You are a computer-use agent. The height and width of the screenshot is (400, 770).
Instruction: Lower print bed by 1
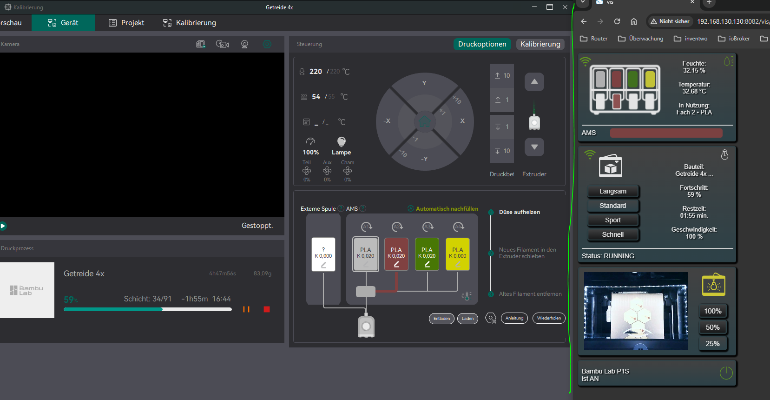click(502, 127)
